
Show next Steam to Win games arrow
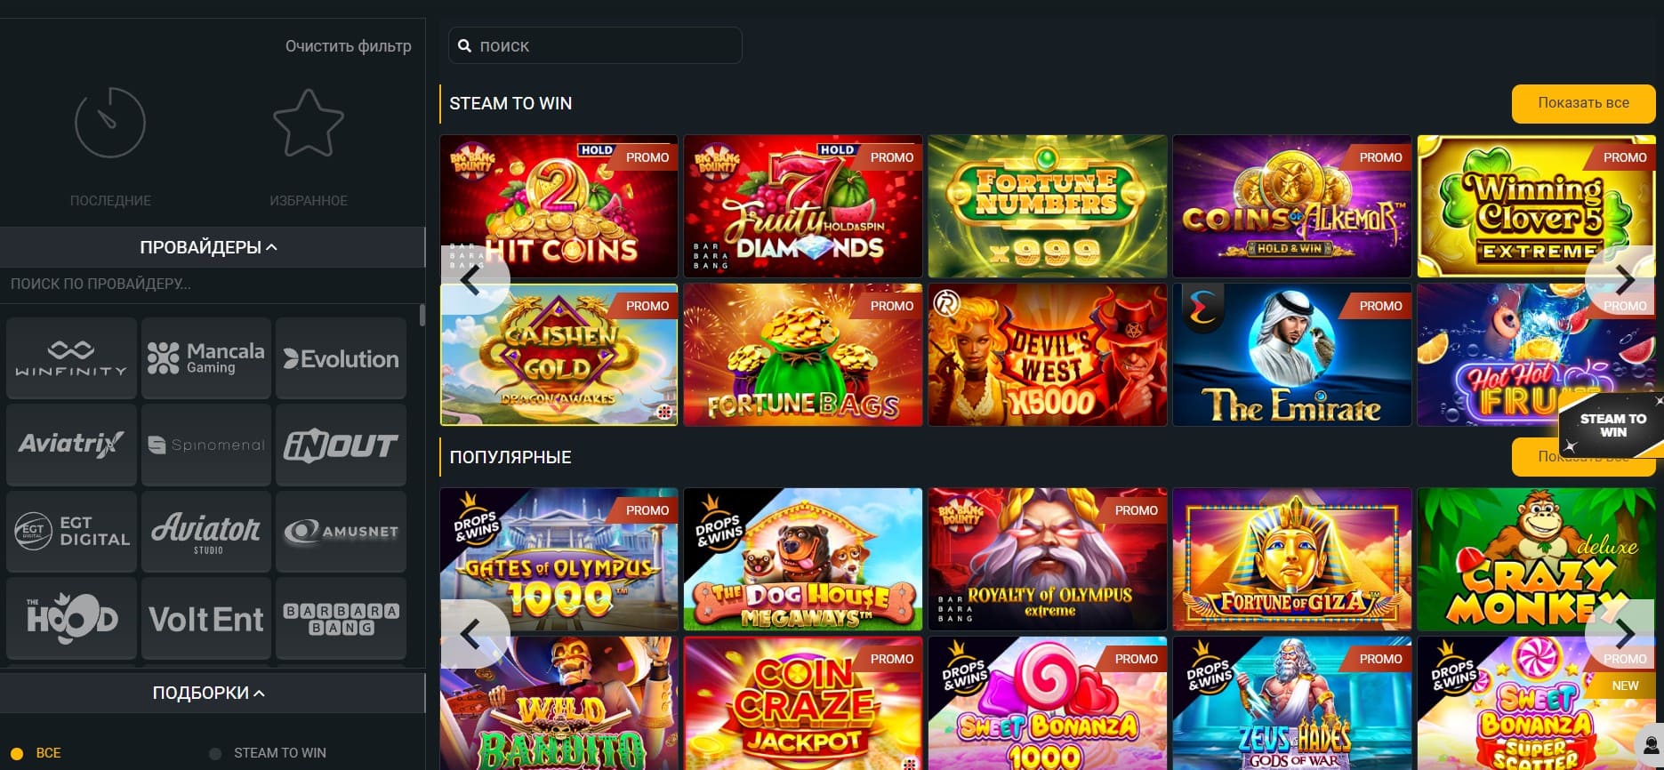[x=1623, y=279]
